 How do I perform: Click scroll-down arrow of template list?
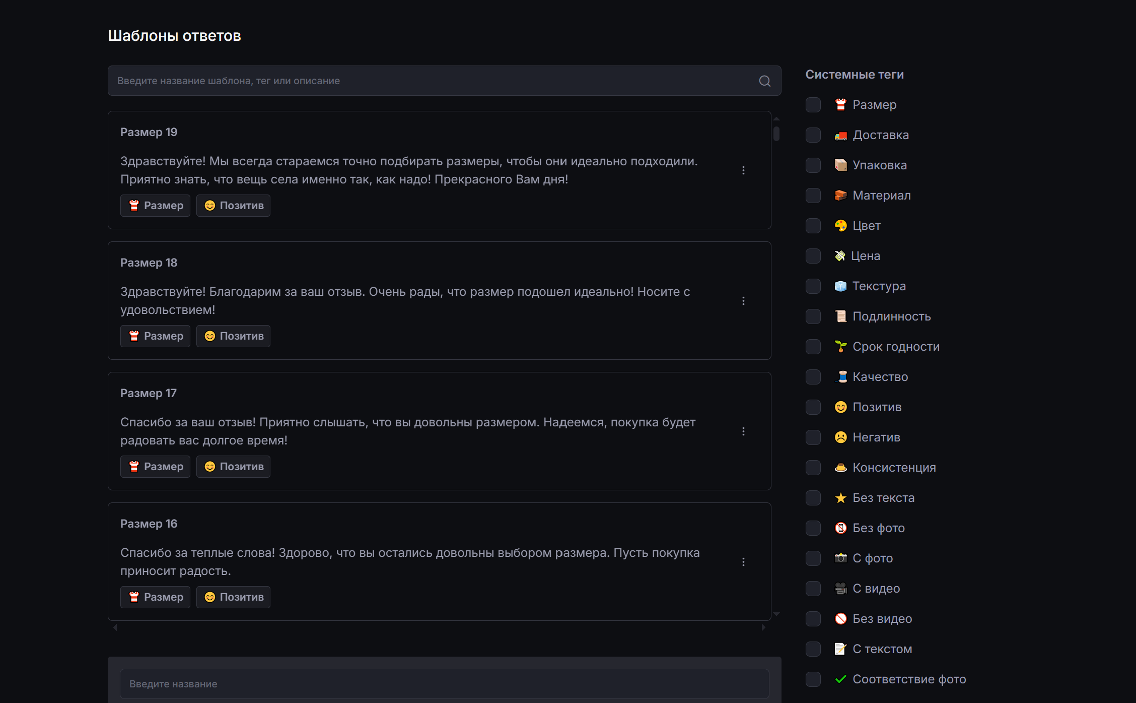coord(776,614)
